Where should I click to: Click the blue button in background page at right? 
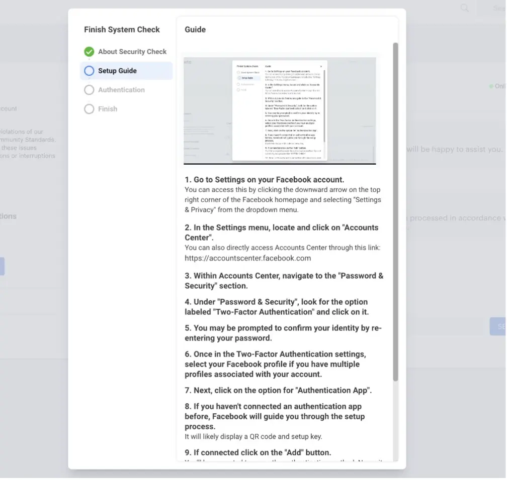[x=498, y=326]
